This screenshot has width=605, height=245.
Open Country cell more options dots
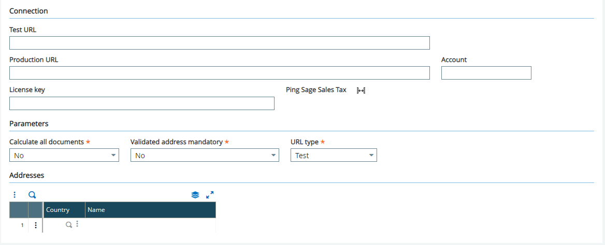[77, 224]
